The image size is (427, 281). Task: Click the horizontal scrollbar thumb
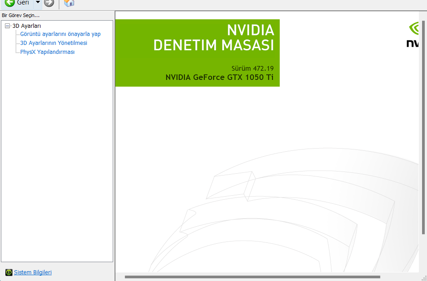252,277
